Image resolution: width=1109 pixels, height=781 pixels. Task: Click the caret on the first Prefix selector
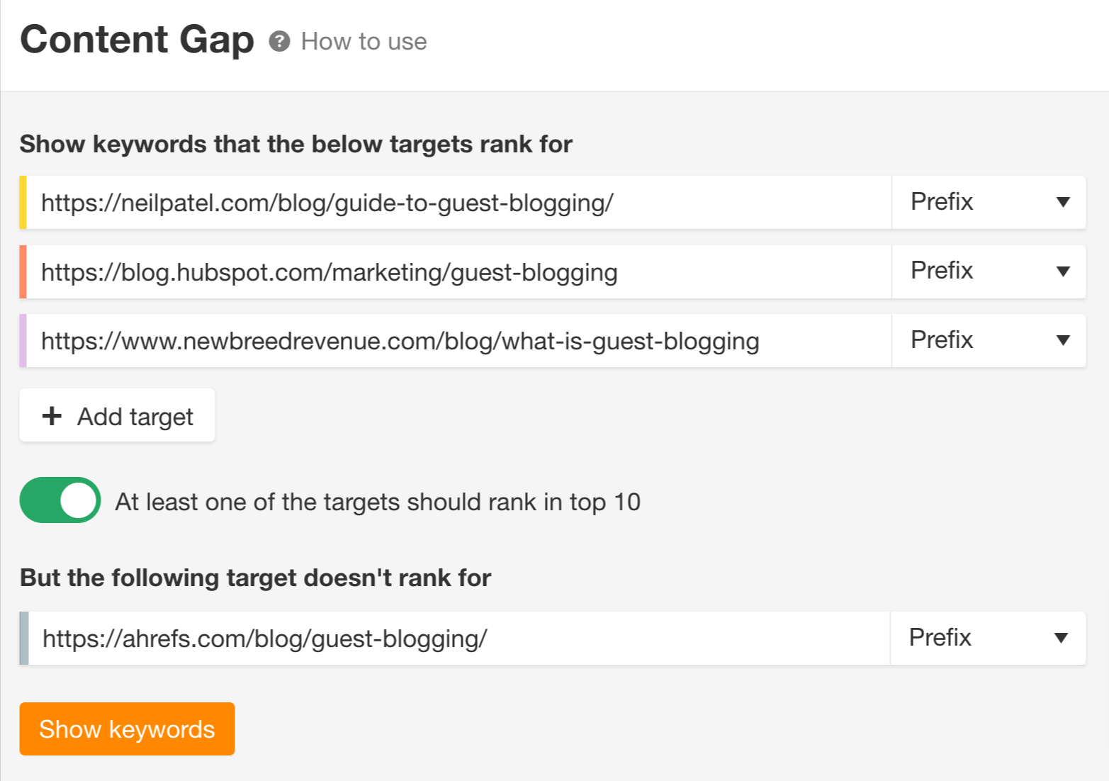click(1063, 202)
